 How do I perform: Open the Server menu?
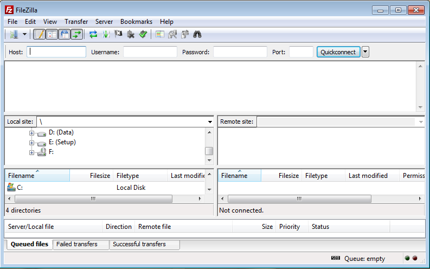point(104,22)
